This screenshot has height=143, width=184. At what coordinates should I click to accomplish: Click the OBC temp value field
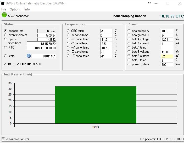click(106, 31)
